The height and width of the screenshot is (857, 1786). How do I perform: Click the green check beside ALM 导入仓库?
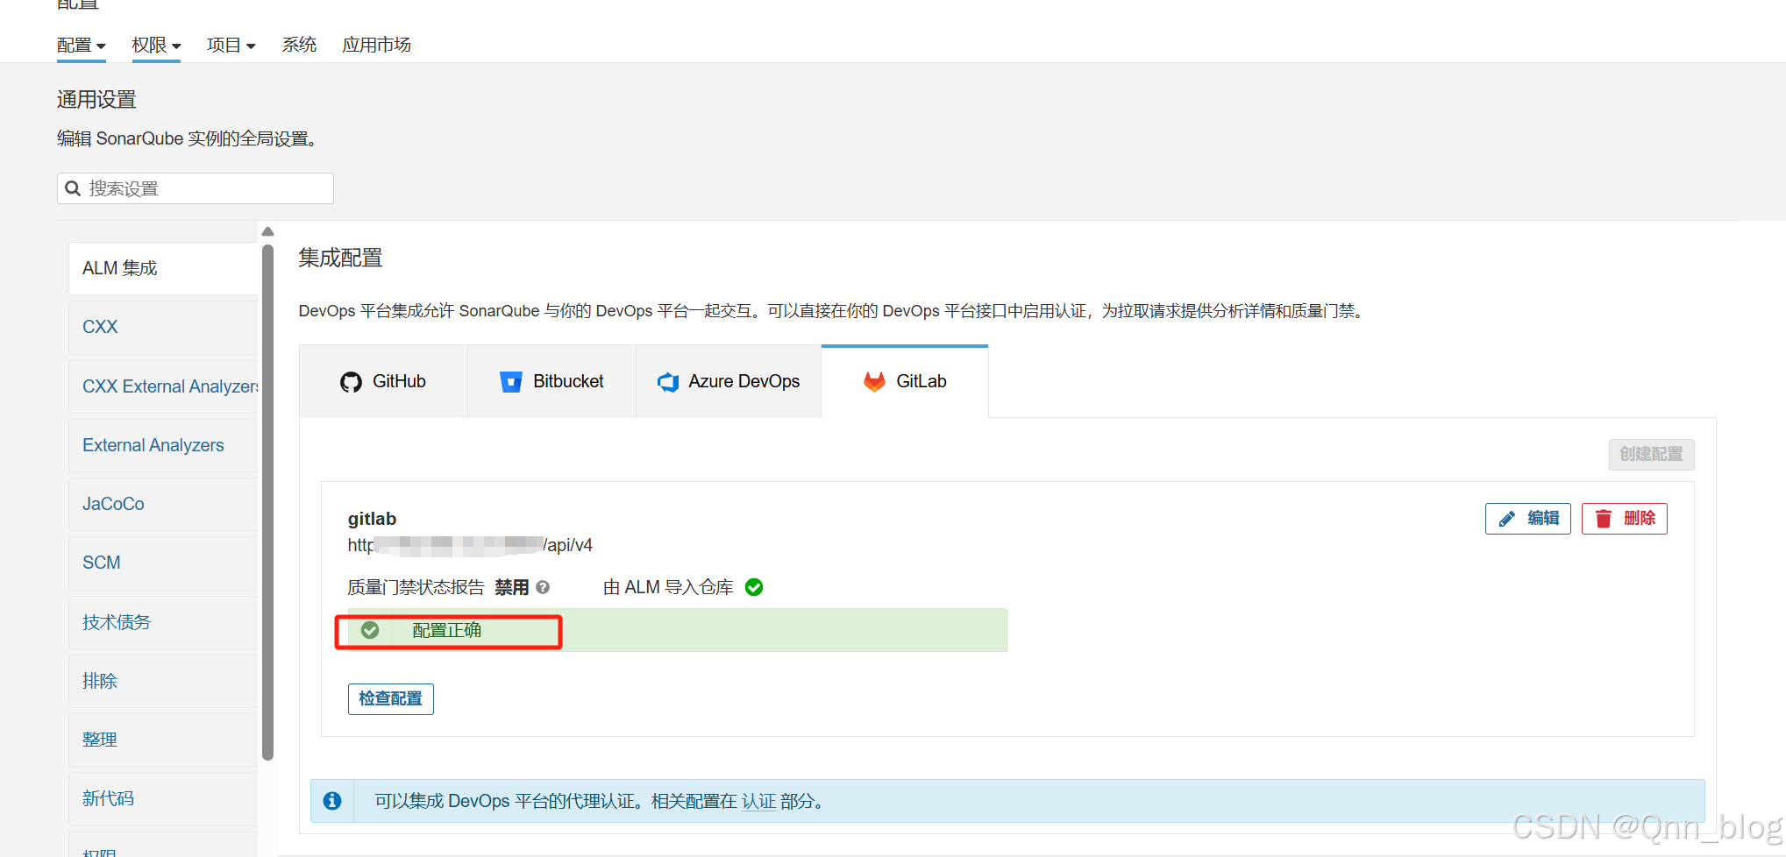(754, 586)
